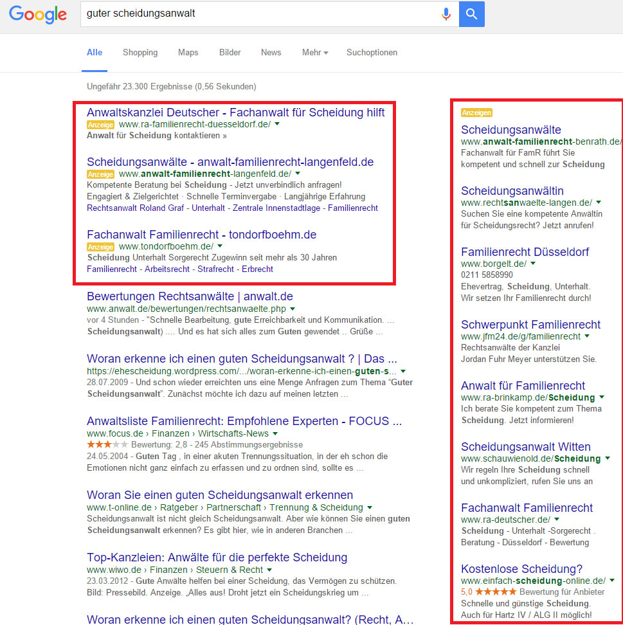Open sidebar ad Kostenlose Scheidung?

(x=521, y=569)
